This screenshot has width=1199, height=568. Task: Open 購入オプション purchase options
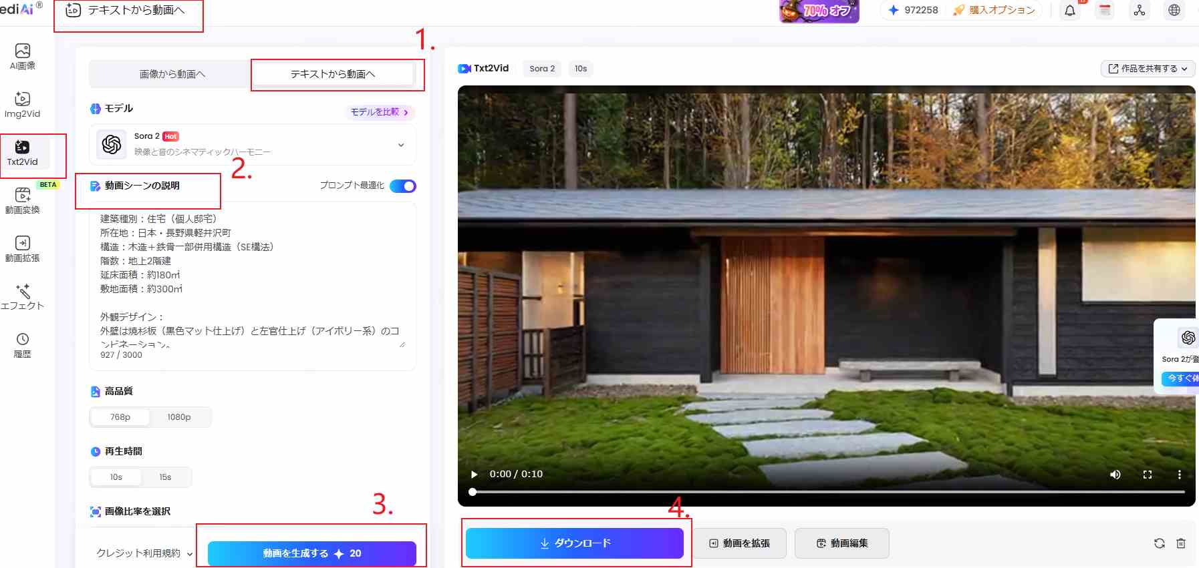click(x=994, y=10)
